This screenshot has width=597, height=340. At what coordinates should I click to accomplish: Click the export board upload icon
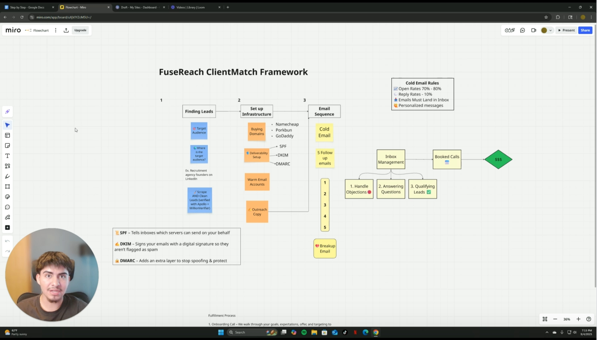[x=66, y=30]
